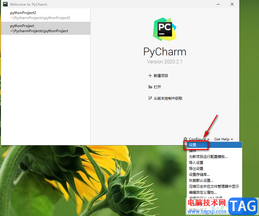259x216 pixels.
Task: Choose 压缩日志并在文件管理器中显示
Action: [x=214, y=186]
